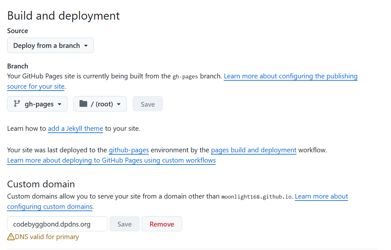Click the Save button next to the folder selector
This screenshot has height=250, width=391.
tap(148, 104)
